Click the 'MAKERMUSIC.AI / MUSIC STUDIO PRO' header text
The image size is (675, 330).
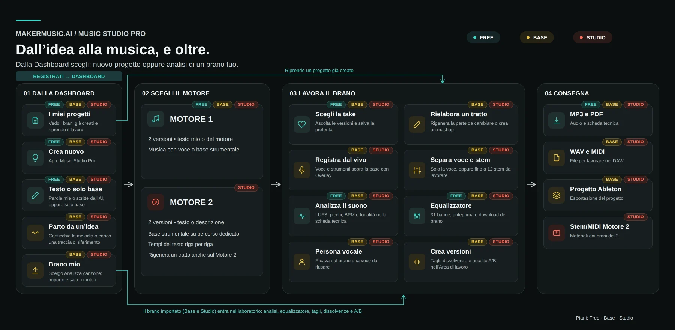point(81,34)
